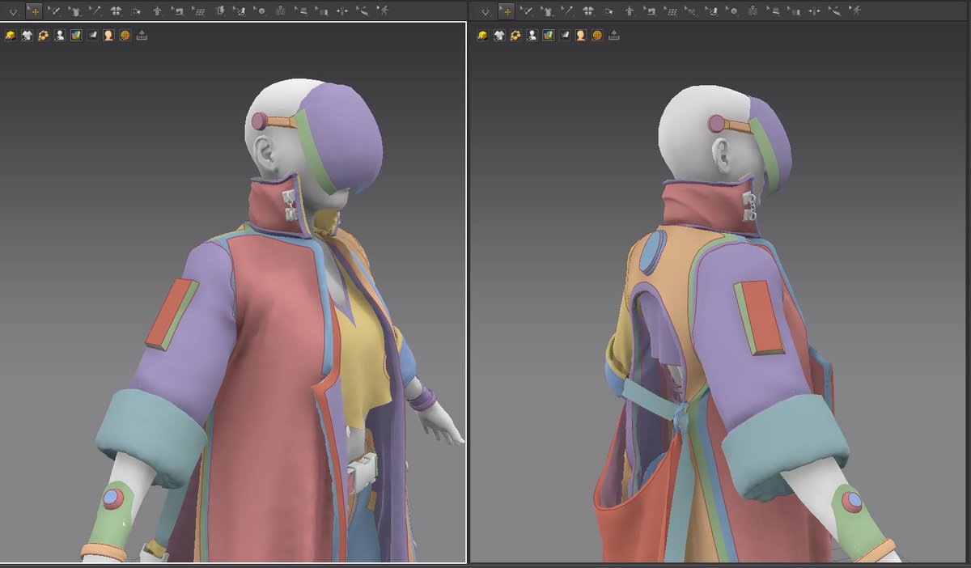This screenshot has width=971, height=568.
Task: Toggle white shirt 3D garment display in right viewport
Action: click(499, 36)
